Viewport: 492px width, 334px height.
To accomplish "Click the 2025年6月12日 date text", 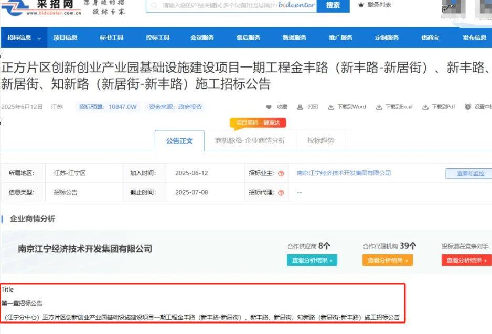I will (22, 107).
